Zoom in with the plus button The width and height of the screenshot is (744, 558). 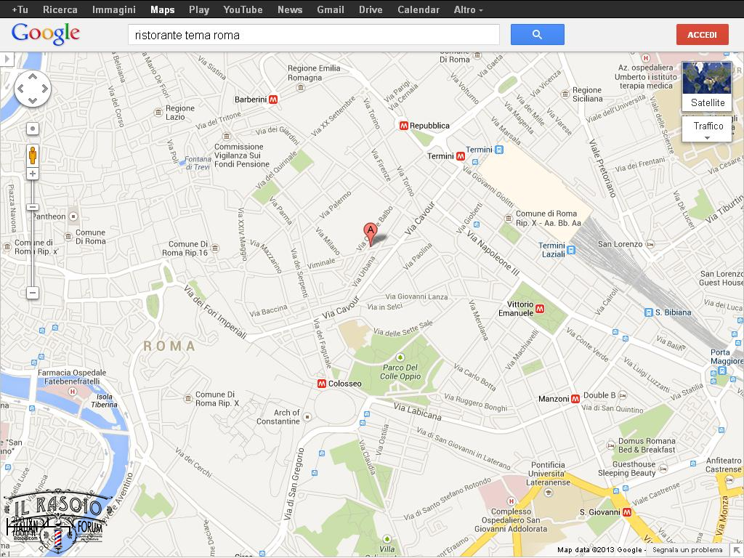(33, 174)
